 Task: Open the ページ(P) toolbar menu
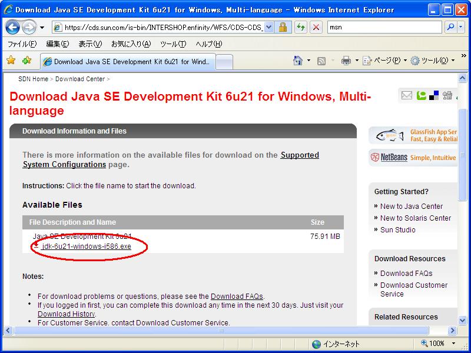(384, 61)
